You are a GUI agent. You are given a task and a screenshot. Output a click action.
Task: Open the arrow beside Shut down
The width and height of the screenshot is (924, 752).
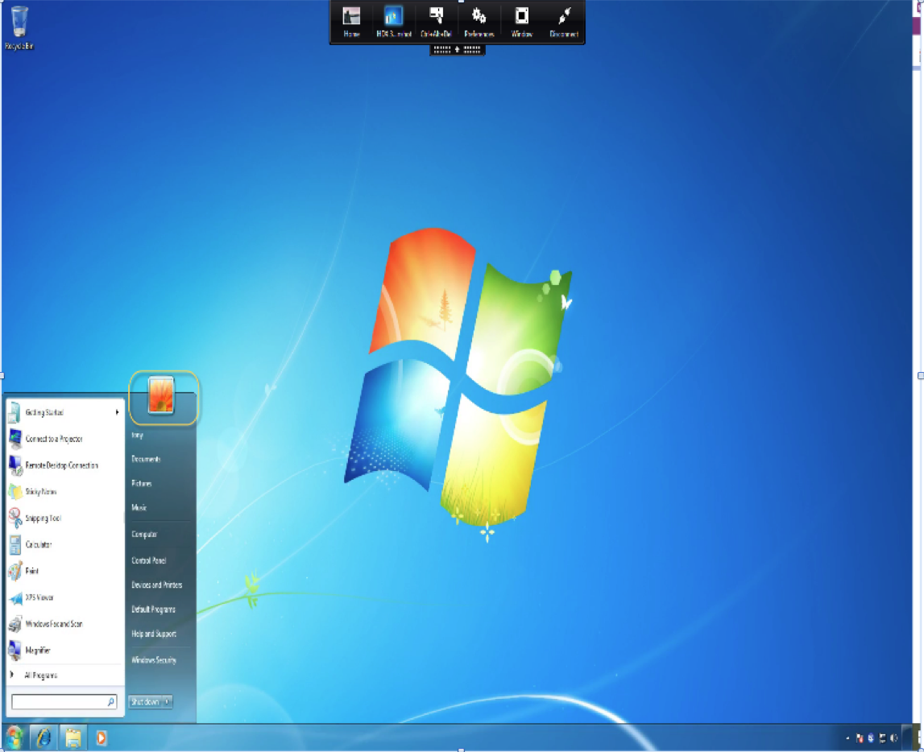(x=168, y=701)
